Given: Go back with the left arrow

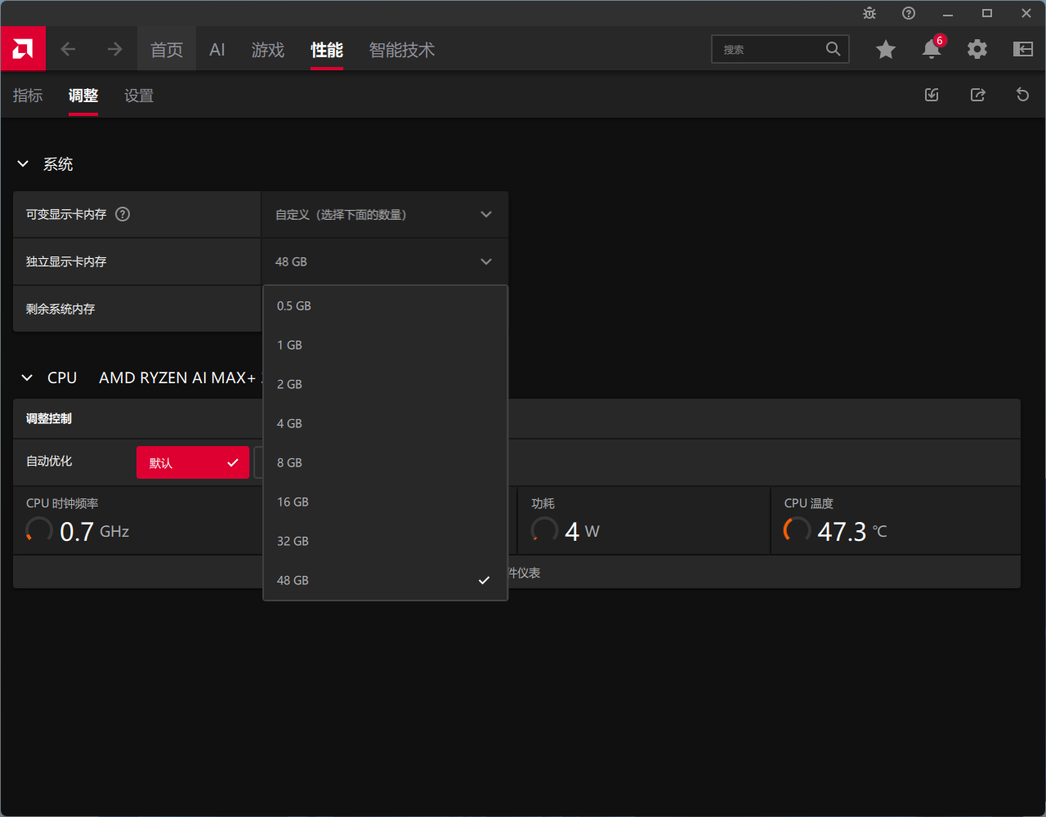Looking at the screenshot, I should [x=68, y=50].
